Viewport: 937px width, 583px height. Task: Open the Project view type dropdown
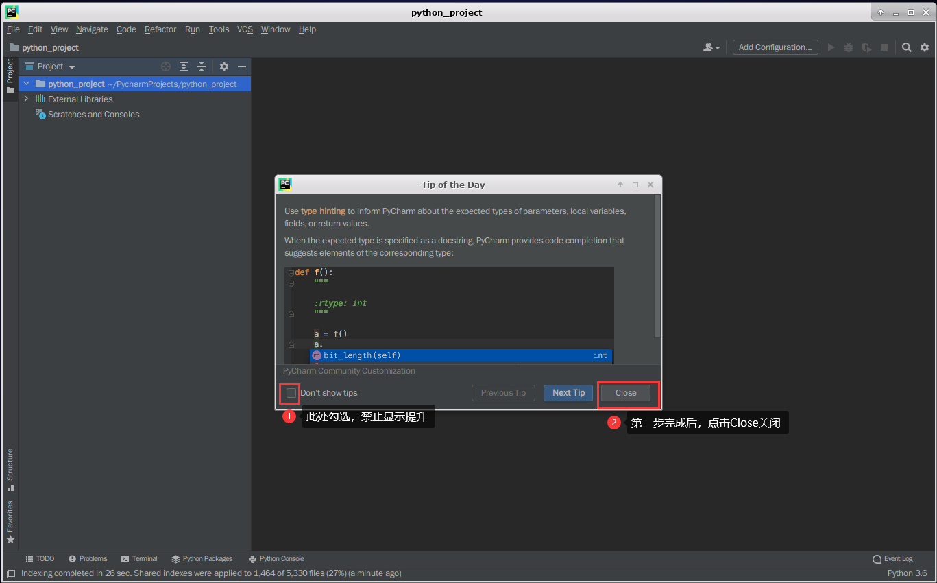click(x=50, y=67)
